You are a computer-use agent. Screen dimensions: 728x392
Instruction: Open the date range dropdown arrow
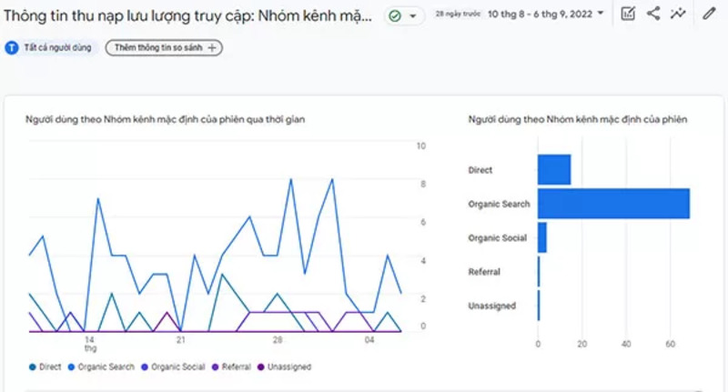pos(601,13)
